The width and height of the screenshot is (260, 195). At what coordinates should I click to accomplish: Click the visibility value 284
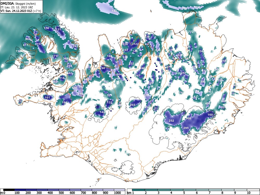pos(28,39)
